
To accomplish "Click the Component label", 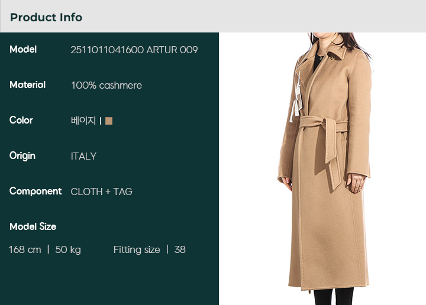I will pyautogui.click(x=35, y=192).
